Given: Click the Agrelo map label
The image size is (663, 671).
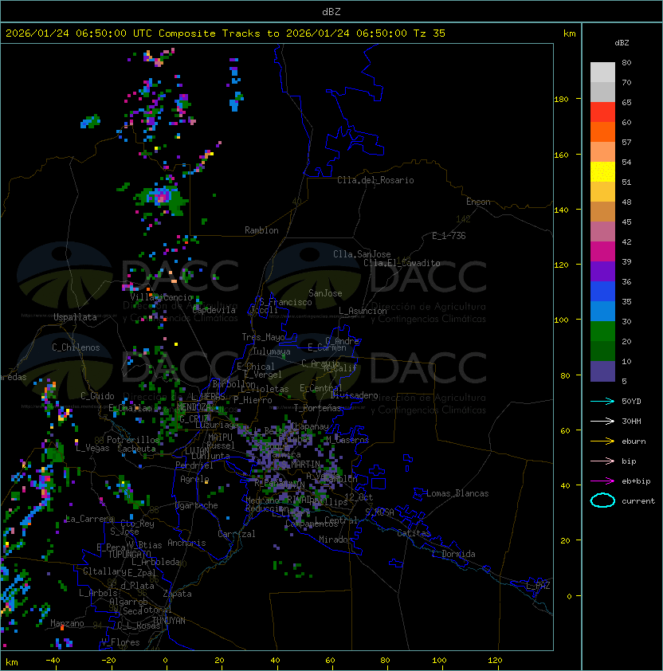Looking at the screenshot, I should [x=194, y=479].
